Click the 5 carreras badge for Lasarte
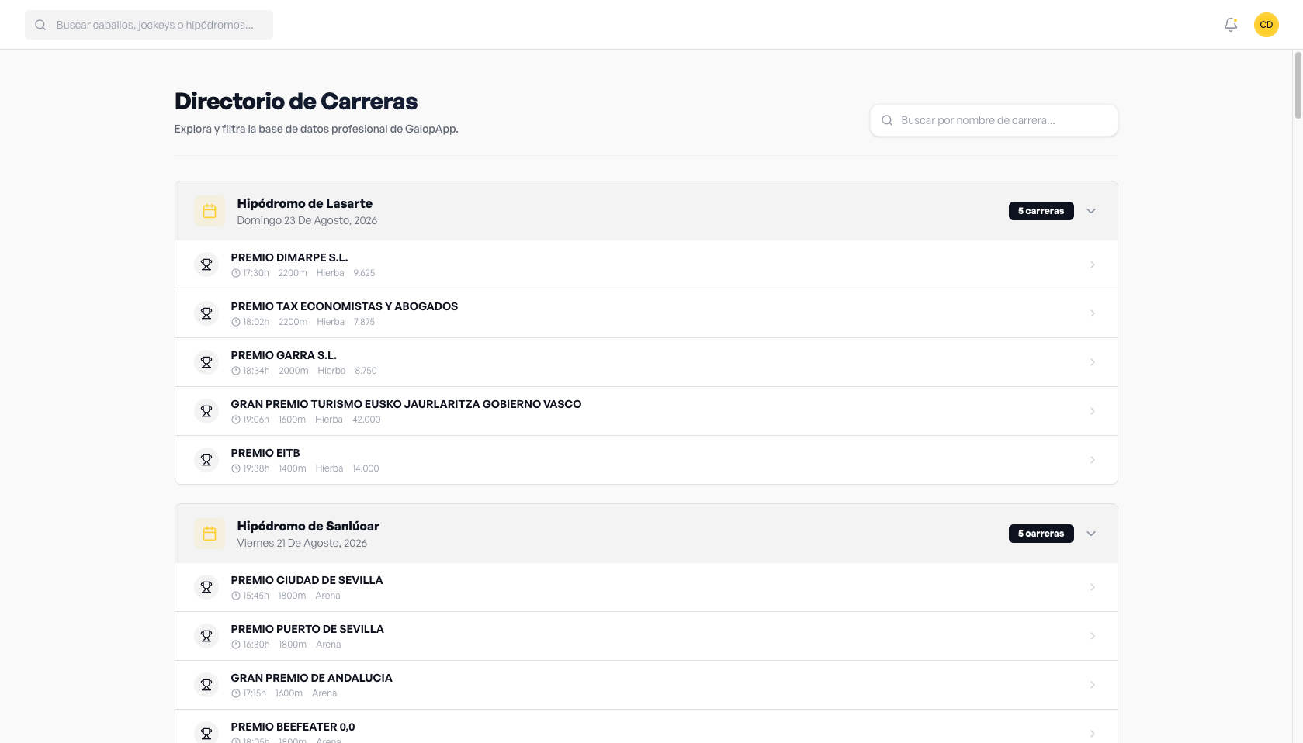Image resolution: width=1303 pixels, height=743 pixels. tap(1041, 211)
